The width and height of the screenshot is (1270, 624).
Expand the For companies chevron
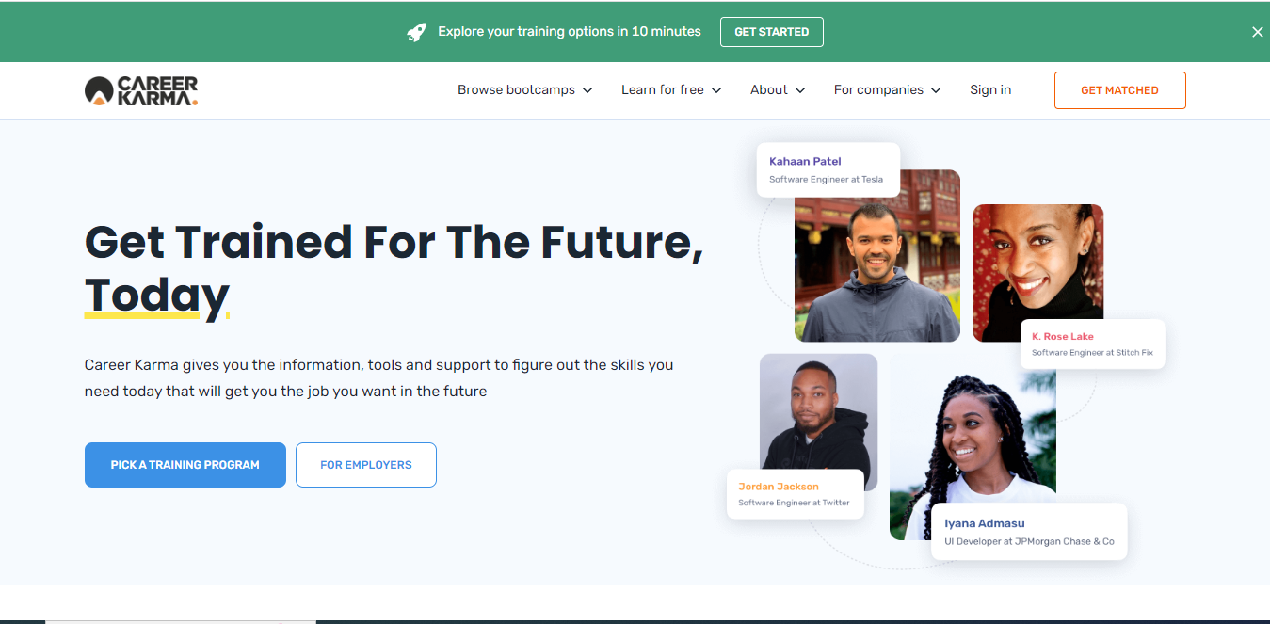point(936,90)
